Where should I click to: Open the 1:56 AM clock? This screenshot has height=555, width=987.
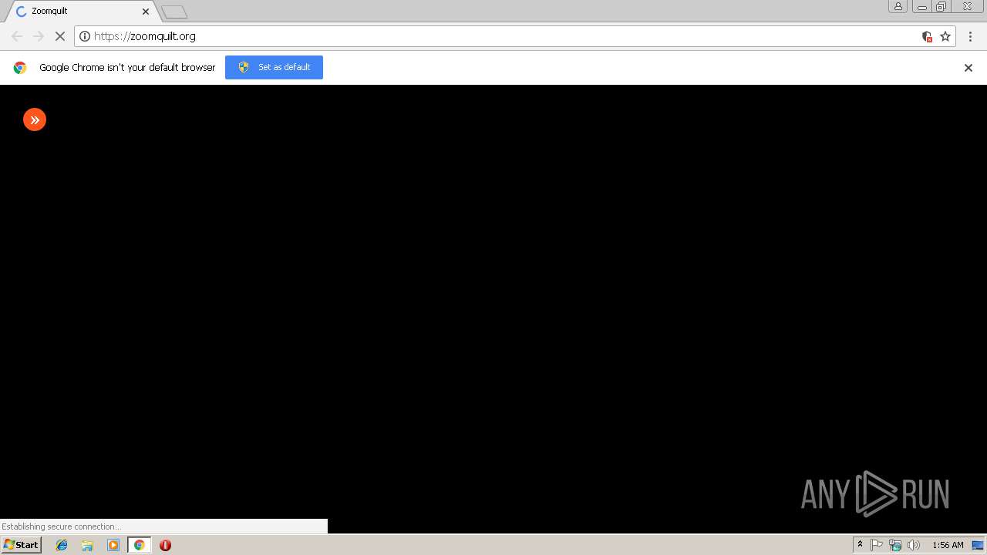(x=948, y=545)
